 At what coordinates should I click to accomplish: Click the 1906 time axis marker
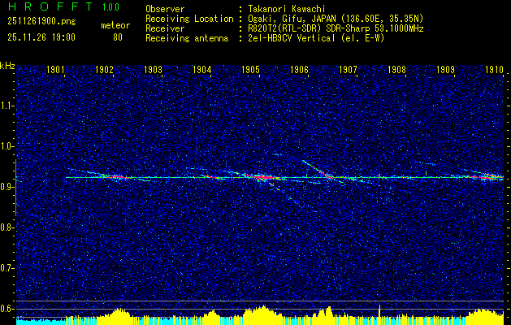(x=299, y=69)
